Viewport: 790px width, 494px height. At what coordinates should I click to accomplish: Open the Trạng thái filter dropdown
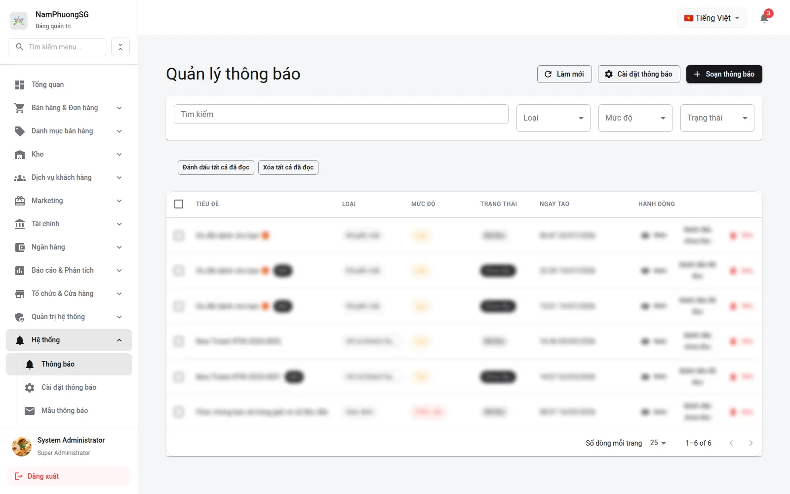[717, 118]
